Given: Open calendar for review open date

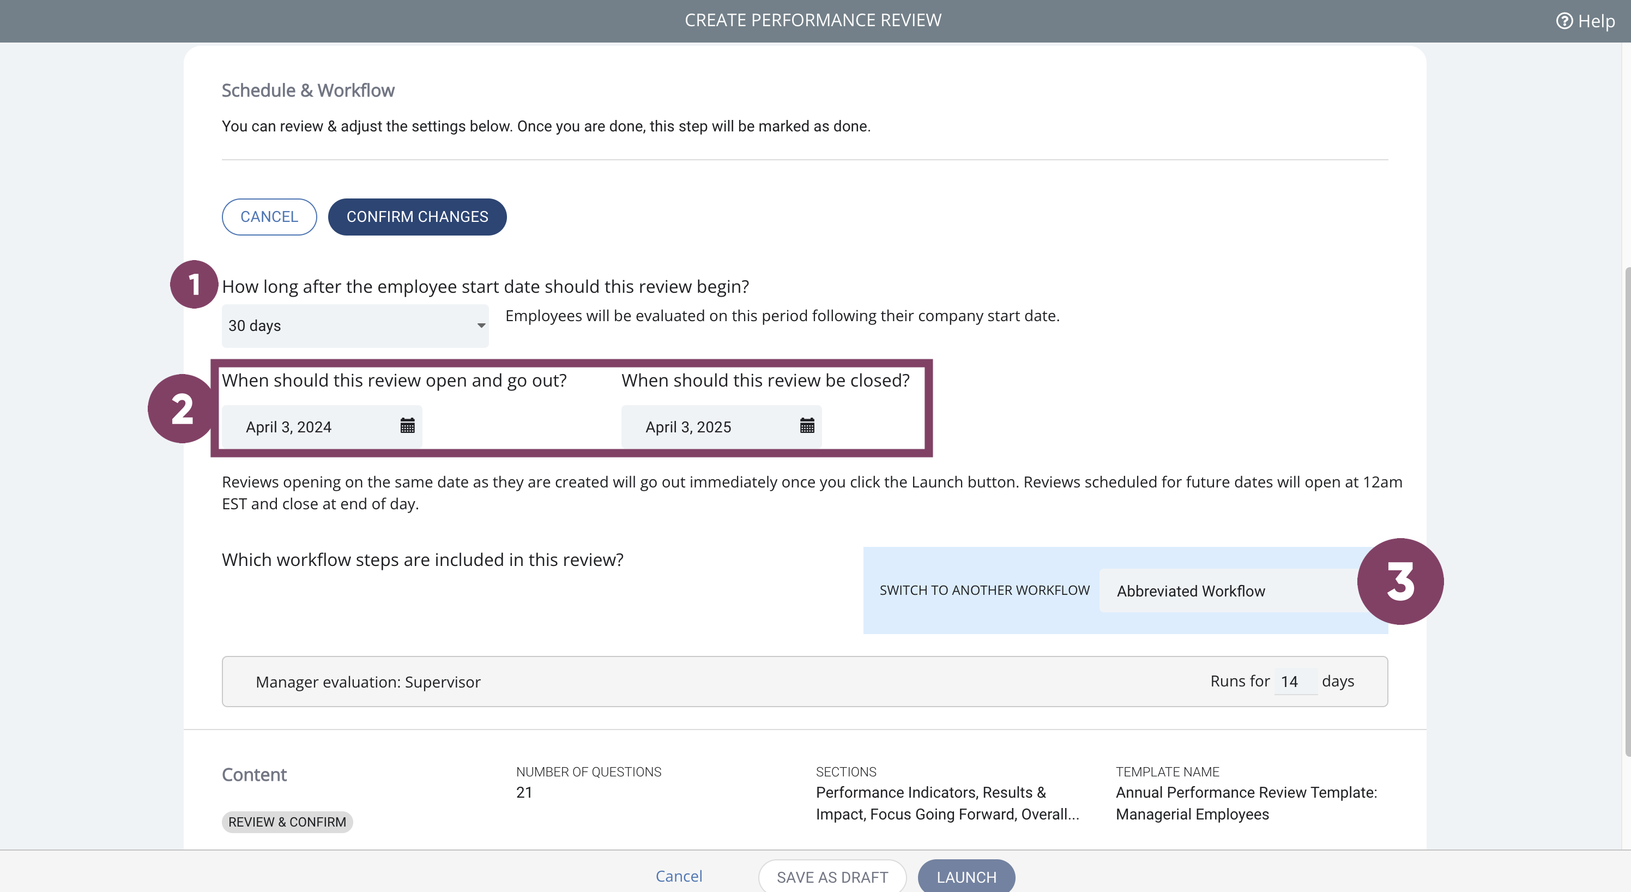Looking at the screenshot, I should pyautogui.click(x=407, y=425).
